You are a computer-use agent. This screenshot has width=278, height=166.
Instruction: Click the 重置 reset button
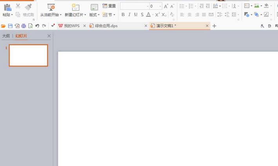click(109, 6)
